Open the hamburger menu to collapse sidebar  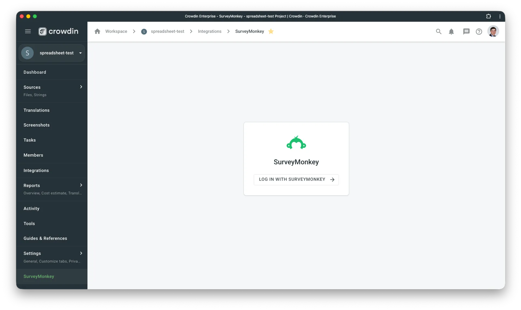(28, 31)
